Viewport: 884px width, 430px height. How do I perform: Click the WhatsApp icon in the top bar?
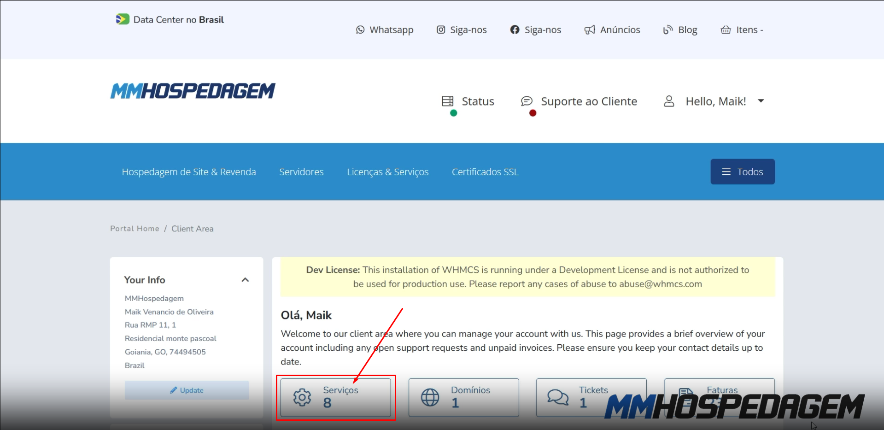tap(360, 30)
